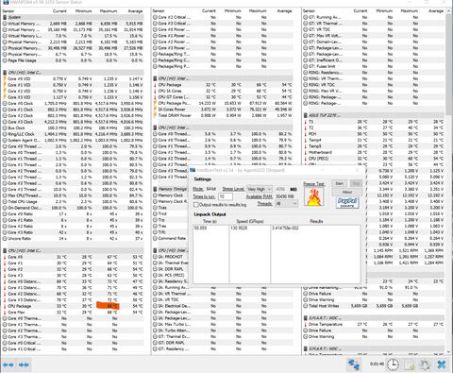This screenshot has width=453, height=373.
Task: Click the flame image in IntelBurnTest
Action: pyautogui.click(x=314, y=197)
